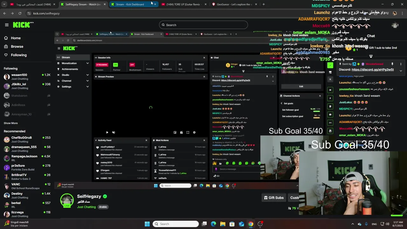The height and width of the screenshot is (229, 407).
Task: View site information icon in address bar
Action: (x=29, y=13)
